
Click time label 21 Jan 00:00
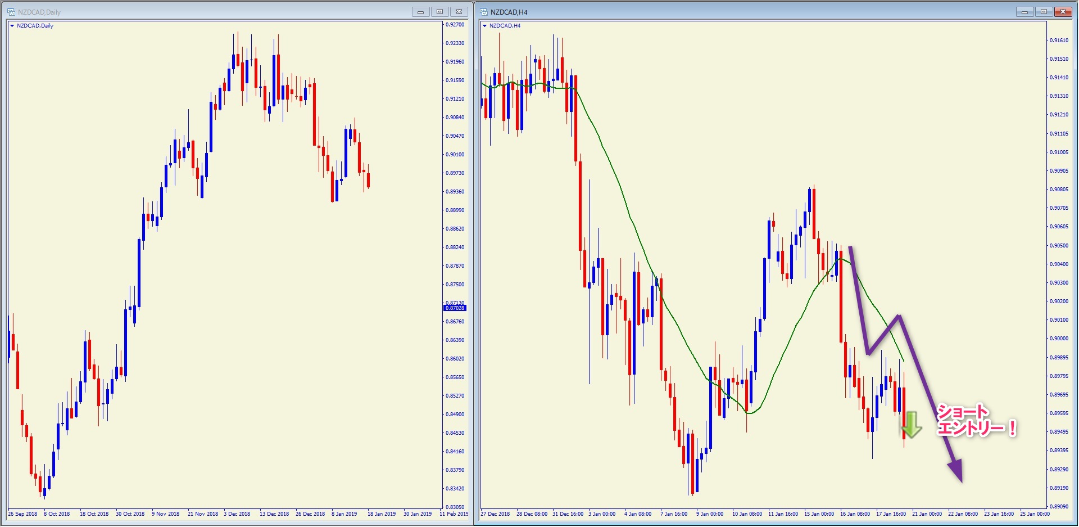[927, 514]
